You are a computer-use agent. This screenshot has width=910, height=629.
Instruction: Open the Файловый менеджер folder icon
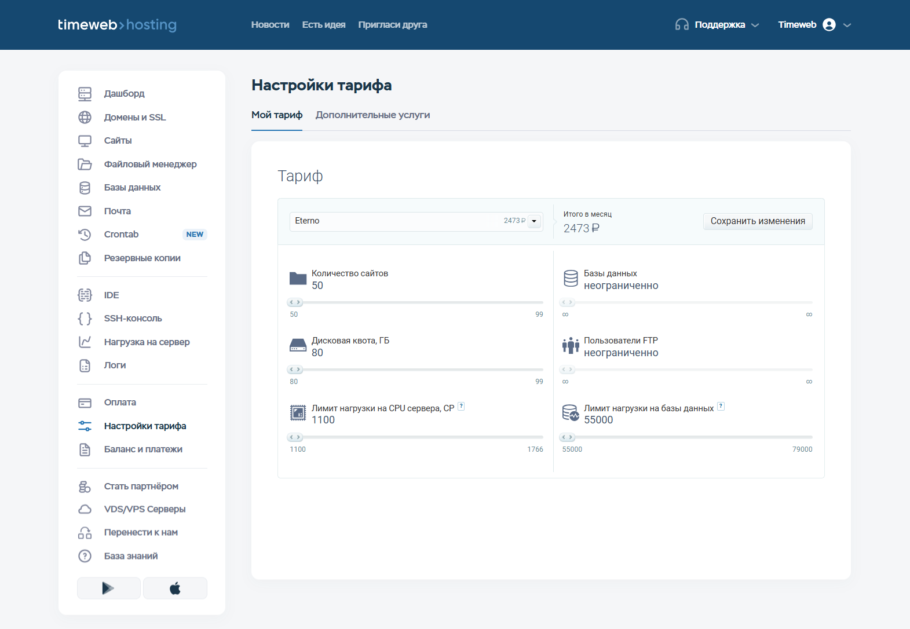[x=85, y=164]
